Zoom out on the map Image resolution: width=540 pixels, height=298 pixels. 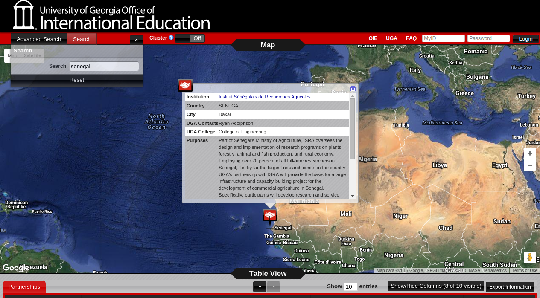530,165
